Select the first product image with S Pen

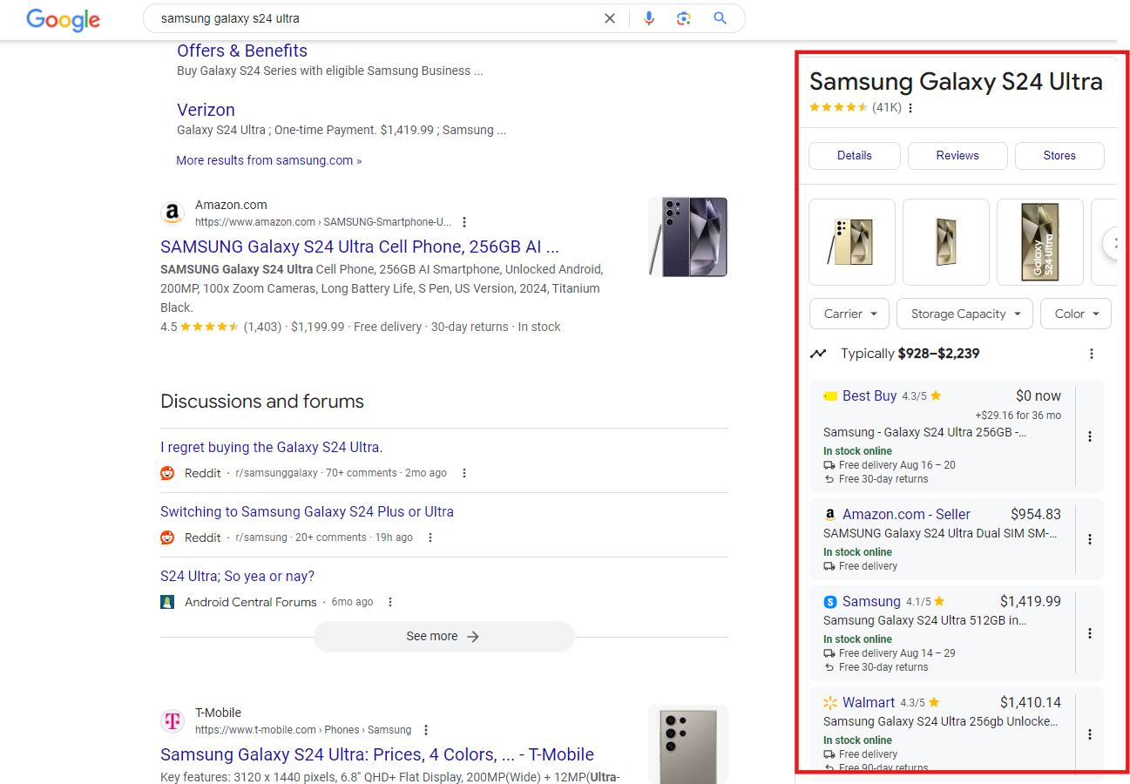click(x=852, y=242)
